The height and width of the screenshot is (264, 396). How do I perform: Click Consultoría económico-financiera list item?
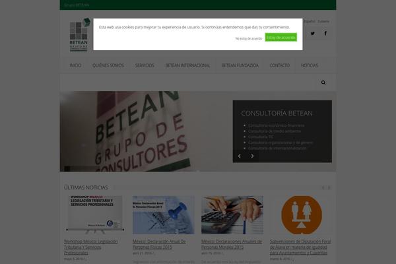pos(276,125)
